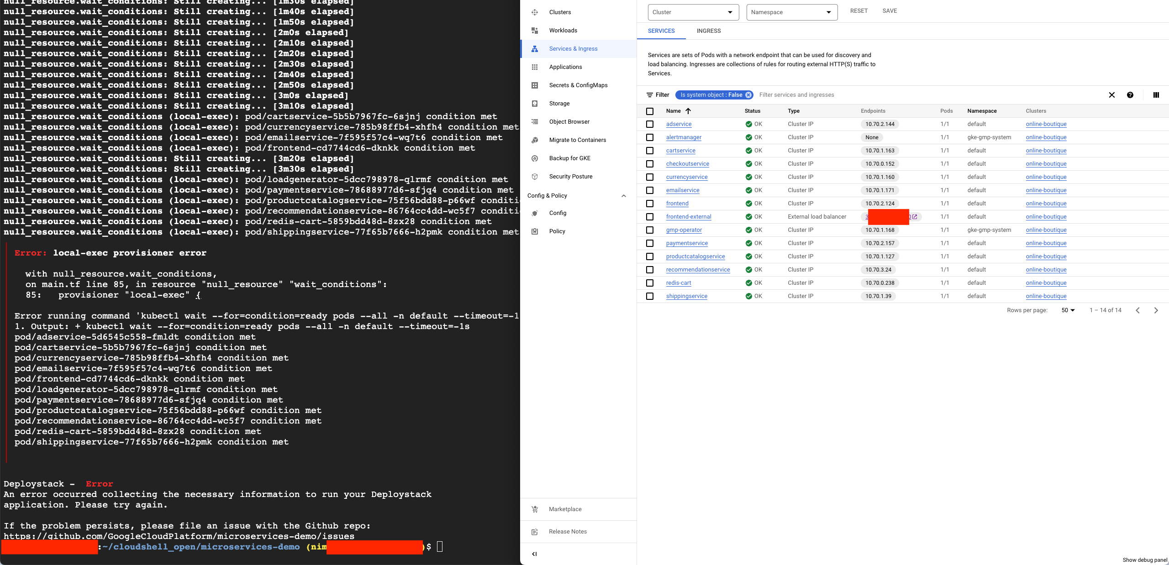Image resolution: width=1169 pixels, height=565 pixels.
Task: Open the Marketplace sidebar item
Action: click(x=565, y=509)
